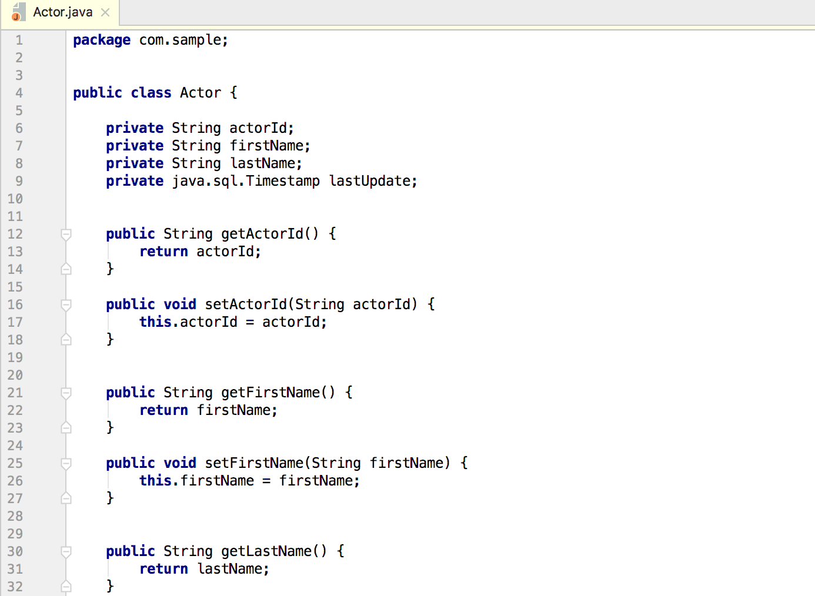Click method name 'getFirstName()'
Viewport: 815px width, 596px height.
pyautogui.click(x=278, y=393)
